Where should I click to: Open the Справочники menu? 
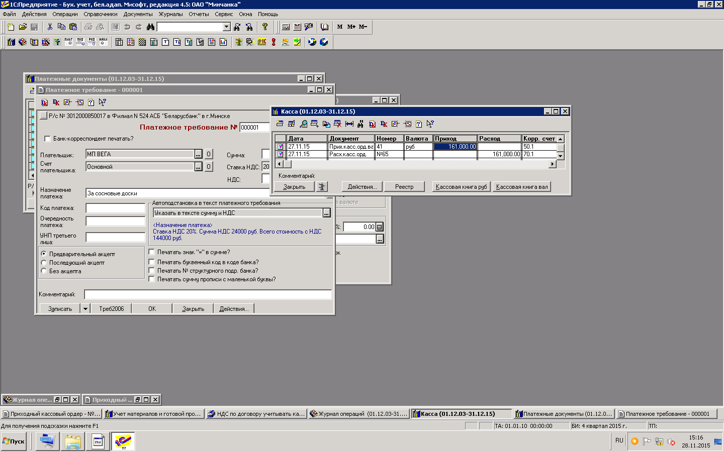101,14
